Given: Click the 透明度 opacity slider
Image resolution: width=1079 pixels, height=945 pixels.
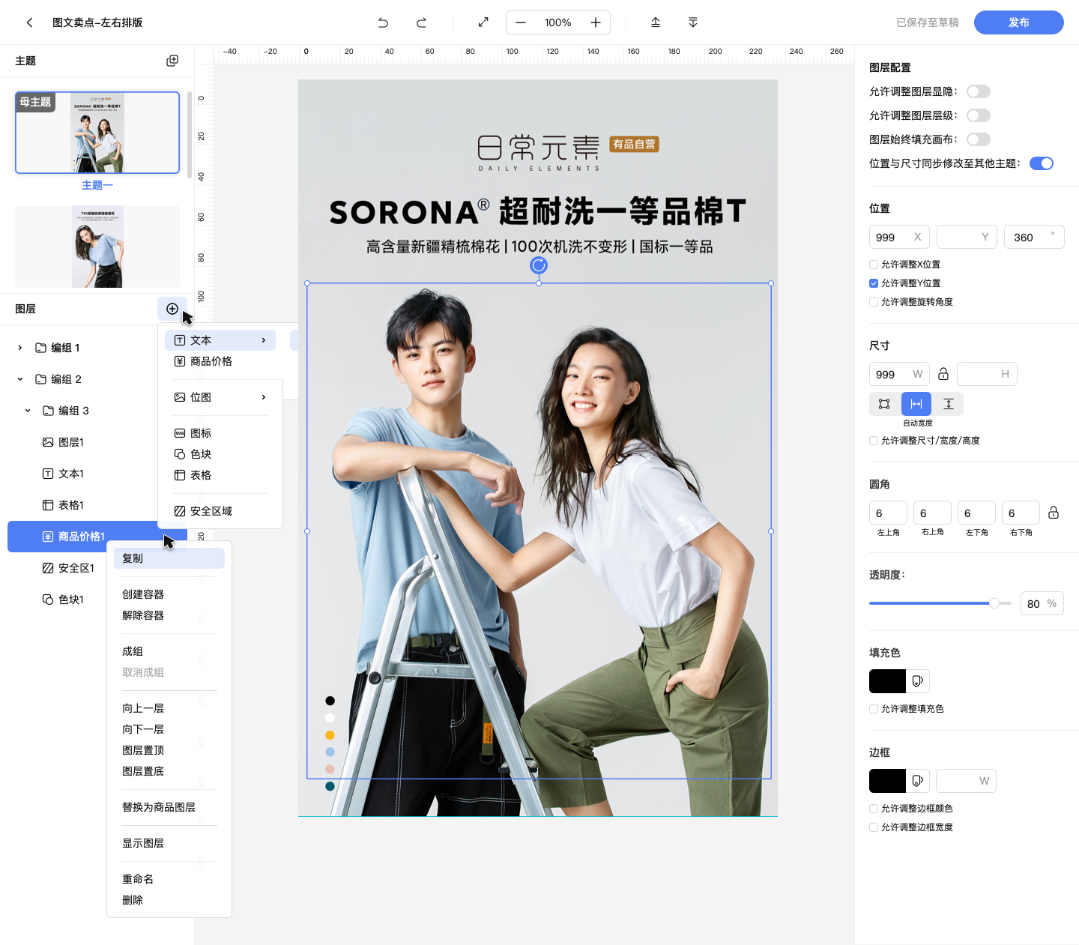Looking at the screenshot, I should coord(940,603).
